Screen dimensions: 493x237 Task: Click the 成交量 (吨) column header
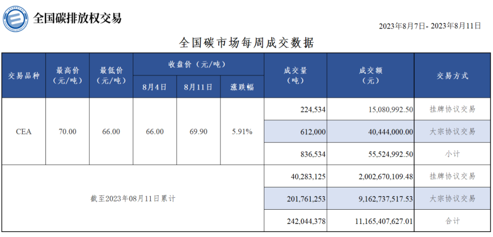pyautogui.click(x=295, y=76)
